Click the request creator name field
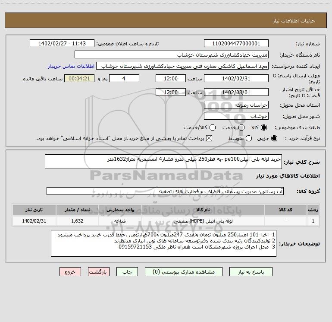Image resolution: width=332 pixels, height=322 pixels. [x=182, y=66]
